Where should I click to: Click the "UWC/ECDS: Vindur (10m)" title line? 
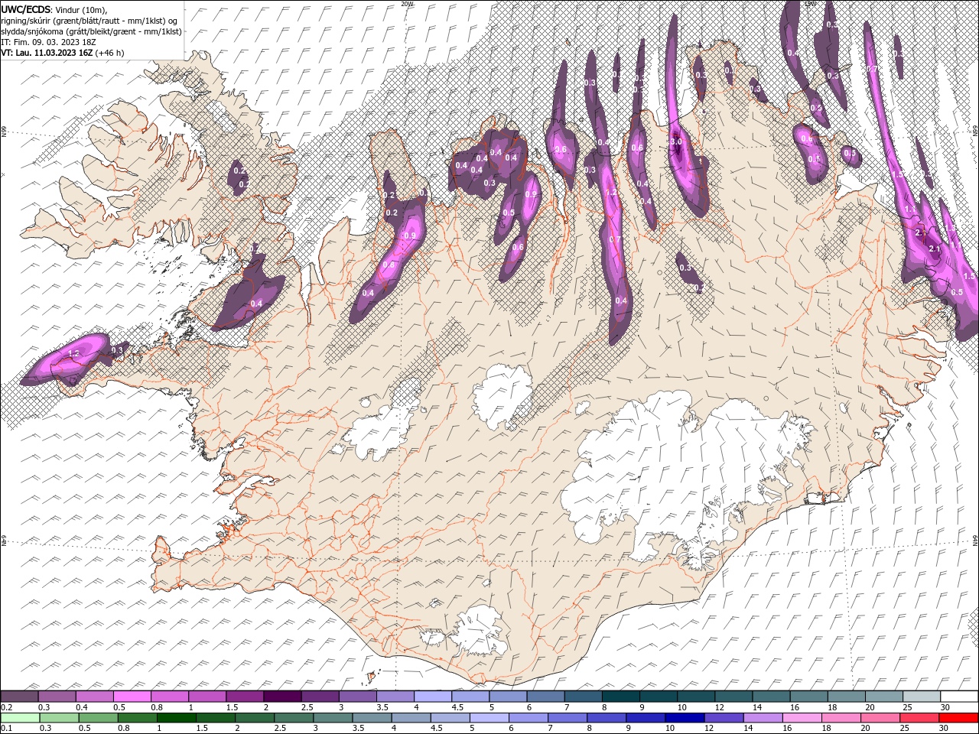point(54,8)
